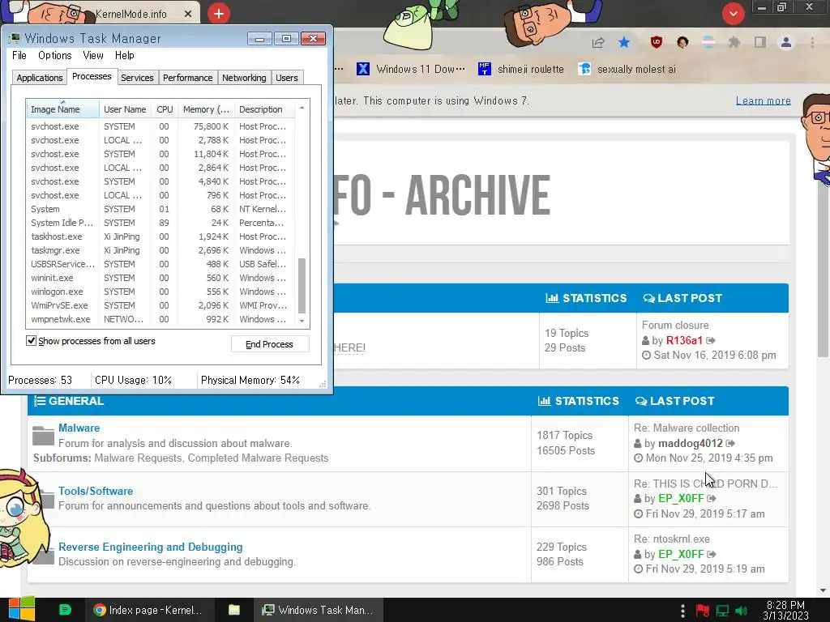
Task: Open the Malware Requests subforum
Action: point(138,458)
